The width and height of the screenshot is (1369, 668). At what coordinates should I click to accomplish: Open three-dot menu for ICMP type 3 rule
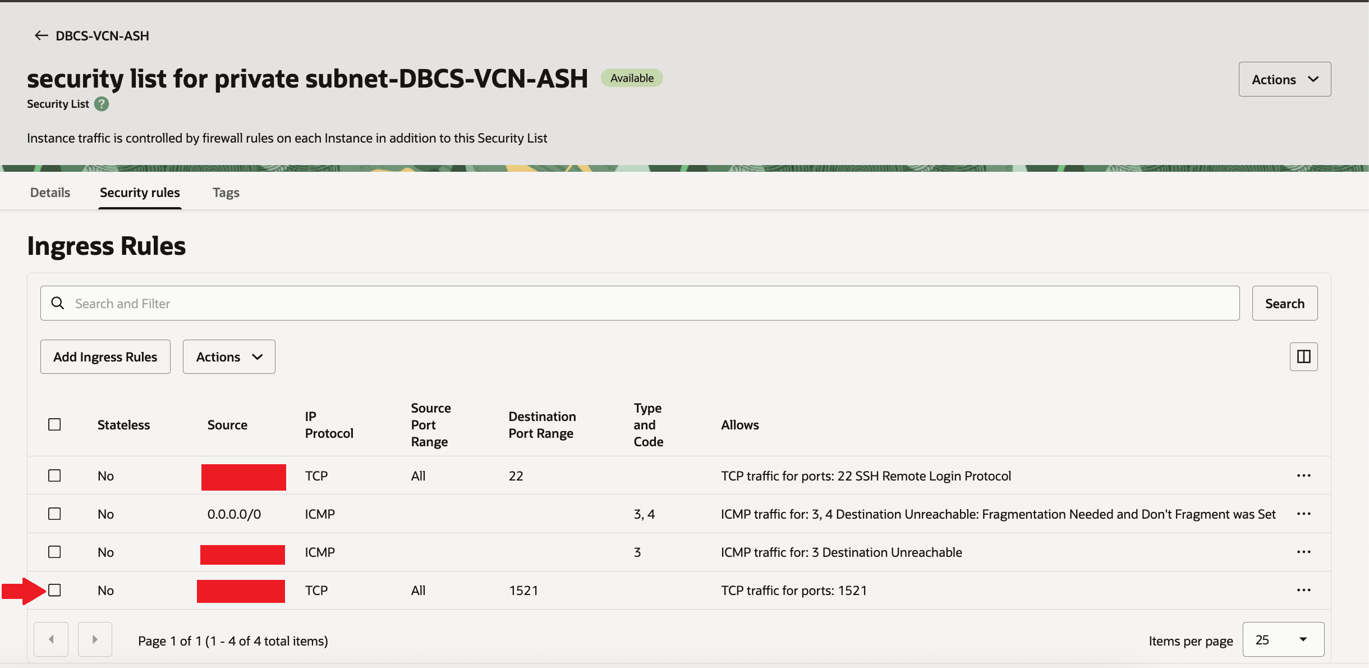[x=1303, y=552]
